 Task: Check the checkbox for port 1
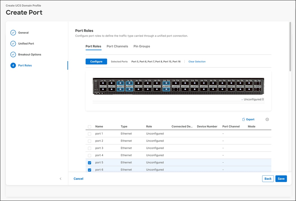tap(89, 134)
